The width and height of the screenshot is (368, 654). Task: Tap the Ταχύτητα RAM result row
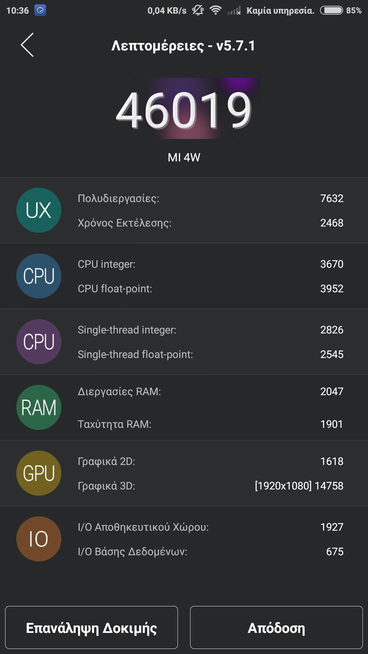pos(210,424)
